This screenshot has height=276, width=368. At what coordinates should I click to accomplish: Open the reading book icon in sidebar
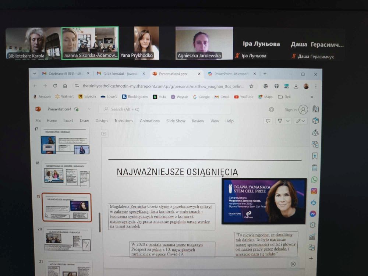pyautogui.click(x=316, y=109)
